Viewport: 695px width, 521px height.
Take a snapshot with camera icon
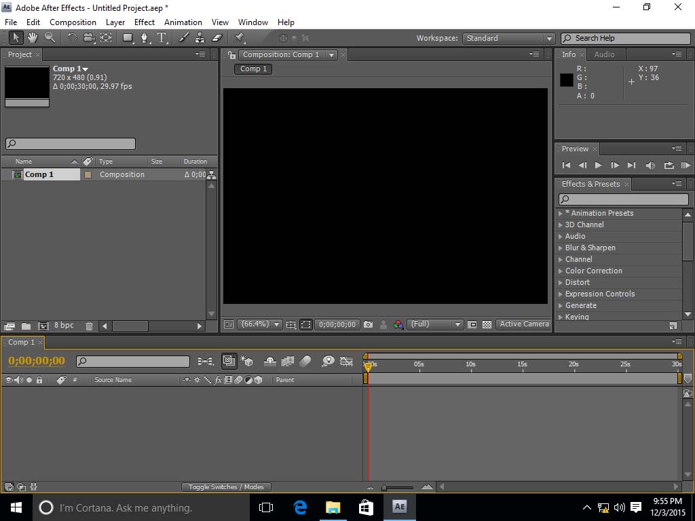click(368, 324)
